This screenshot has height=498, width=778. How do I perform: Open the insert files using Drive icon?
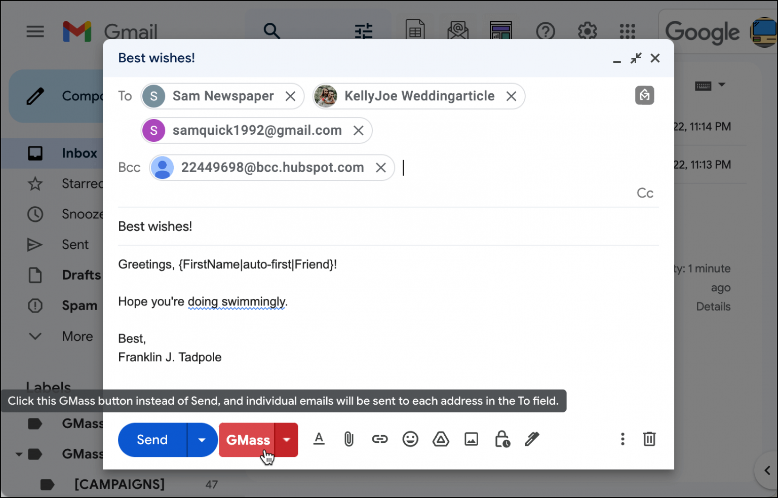click(x=441, y=439)
